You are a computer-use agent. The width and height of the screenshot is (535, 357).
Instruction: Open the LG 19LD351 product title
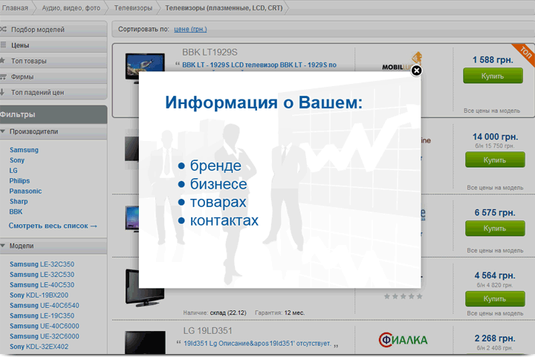point(207,331)
